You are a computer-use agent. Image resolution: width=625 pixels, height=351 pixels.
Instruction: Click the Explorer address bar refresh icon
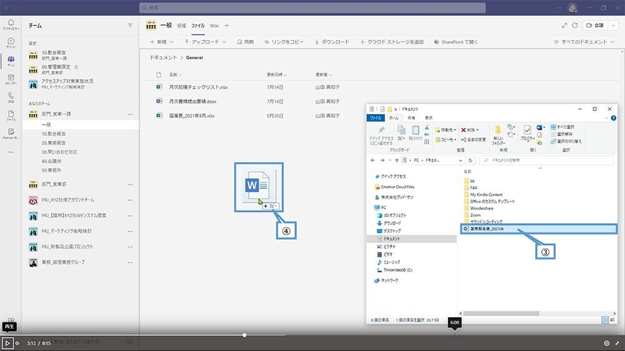tap(471, 160)
